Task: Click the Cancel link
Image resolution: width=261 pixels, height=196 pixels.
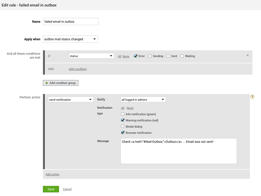Action: pos(67,189)
